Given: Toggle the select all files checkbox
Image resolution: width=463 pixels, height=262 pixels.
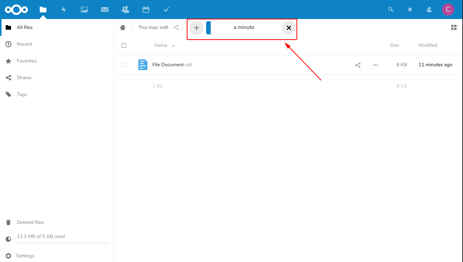Looking at the screenshot, I should point(124,45).
